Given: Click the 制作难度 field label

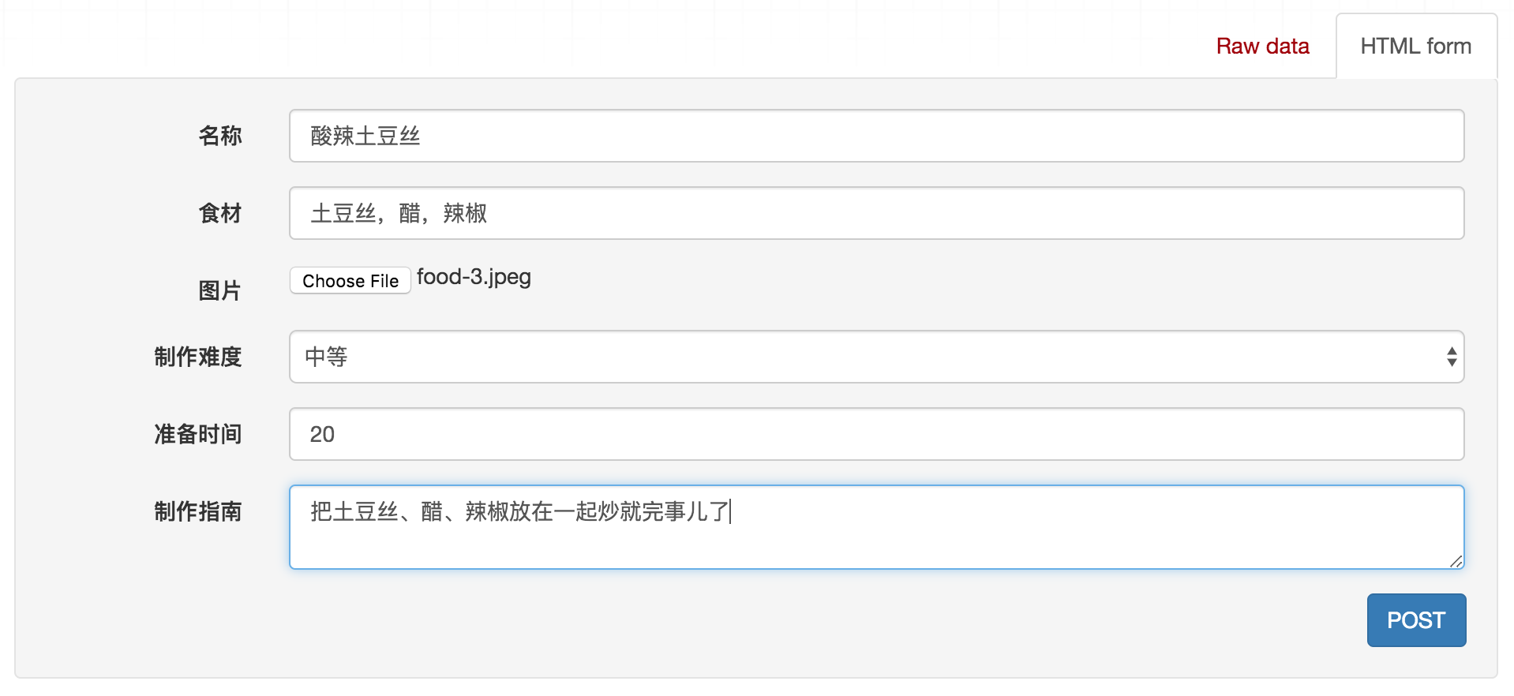Looking at the screenshot, I should coord(198,357).
